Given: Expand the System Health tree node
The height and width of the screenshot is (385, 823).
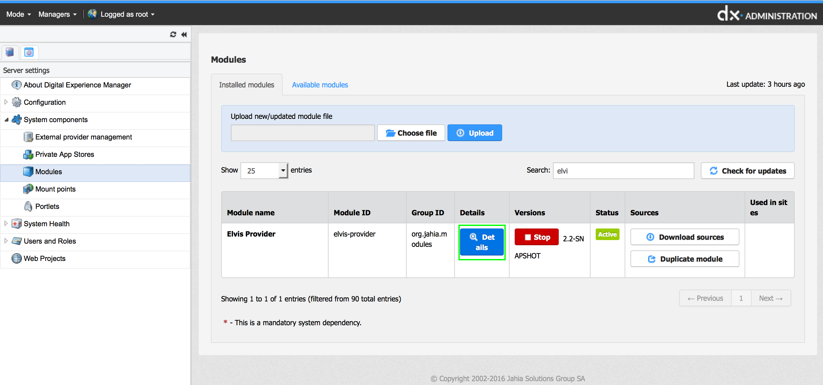Looking at the screenshot, I should pyautogui.click(x=6, y=223).
